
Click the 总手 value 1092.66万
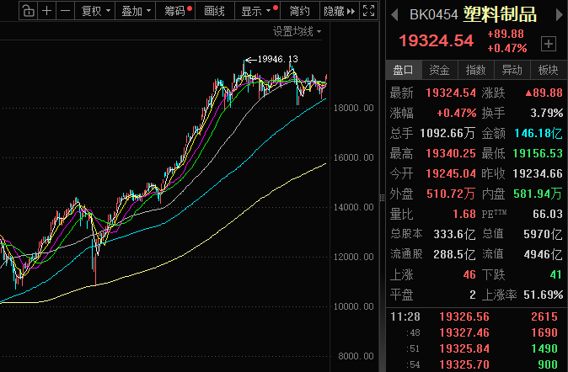[447, 133]
